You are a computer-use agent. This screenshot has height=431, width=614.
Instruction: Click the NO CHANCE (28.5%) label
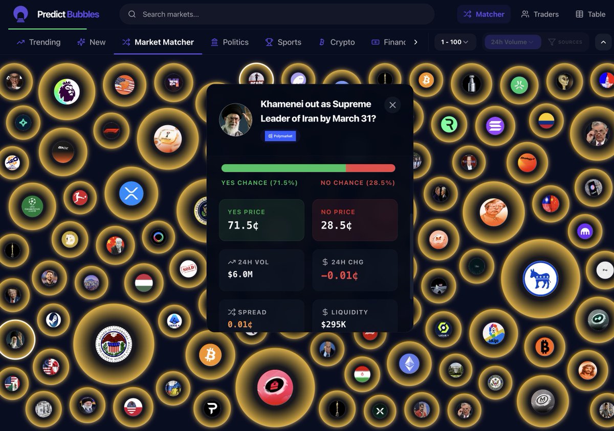(358, 183)
